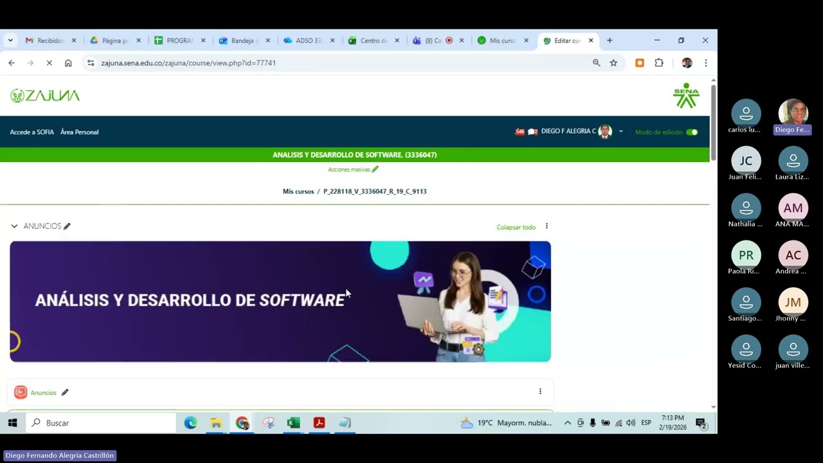The height and width of the screenshot is (463, 823).
Task: Open the Wi-Fi network tray icon
Action: point(619,422)
